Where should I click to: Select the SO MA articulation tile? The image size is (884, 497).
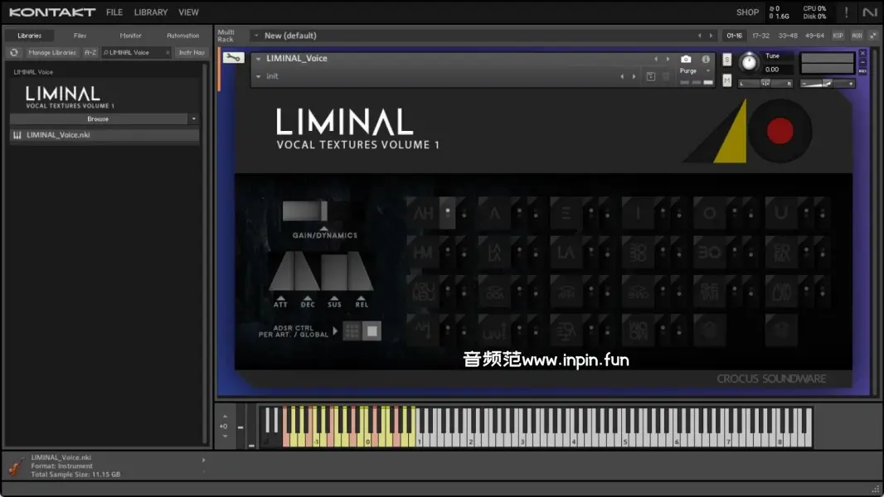(781, 252)
